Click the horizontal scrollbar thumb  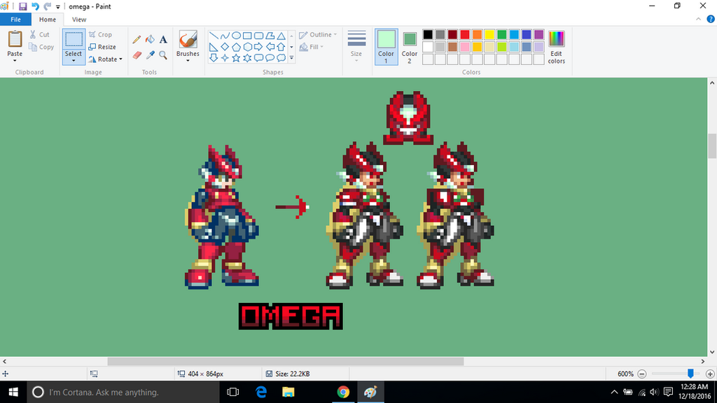pos(286,362)
